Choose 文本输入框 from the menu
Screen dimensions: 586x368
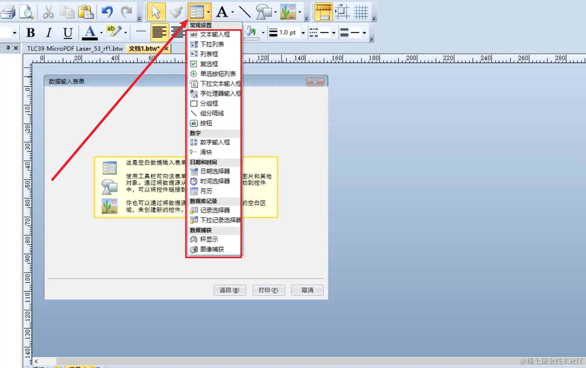tap(214, 35)
